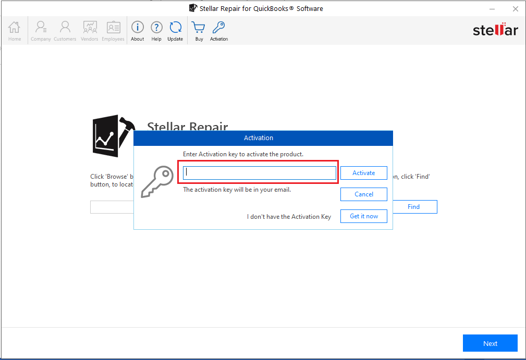
Task: Click 'I don't have the Activation Key' text
Action: point(289,217)
